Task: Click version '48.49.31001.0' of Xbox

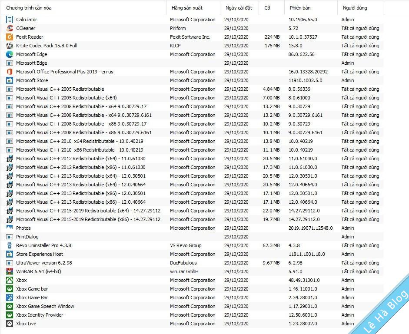Action: [304, 280]
